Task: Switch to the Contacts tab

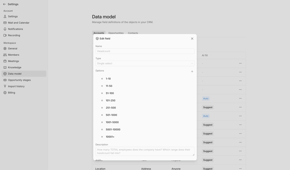Action: click(133, 33)
